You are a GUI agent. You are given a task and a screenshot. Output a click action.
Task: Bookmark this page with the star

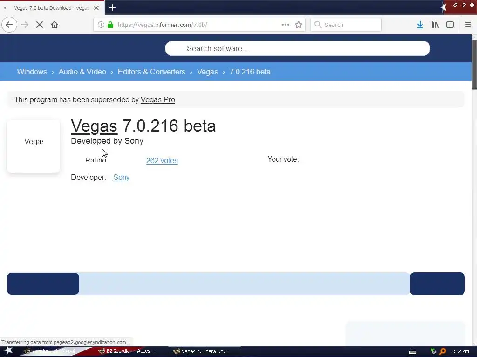point(299,25)
